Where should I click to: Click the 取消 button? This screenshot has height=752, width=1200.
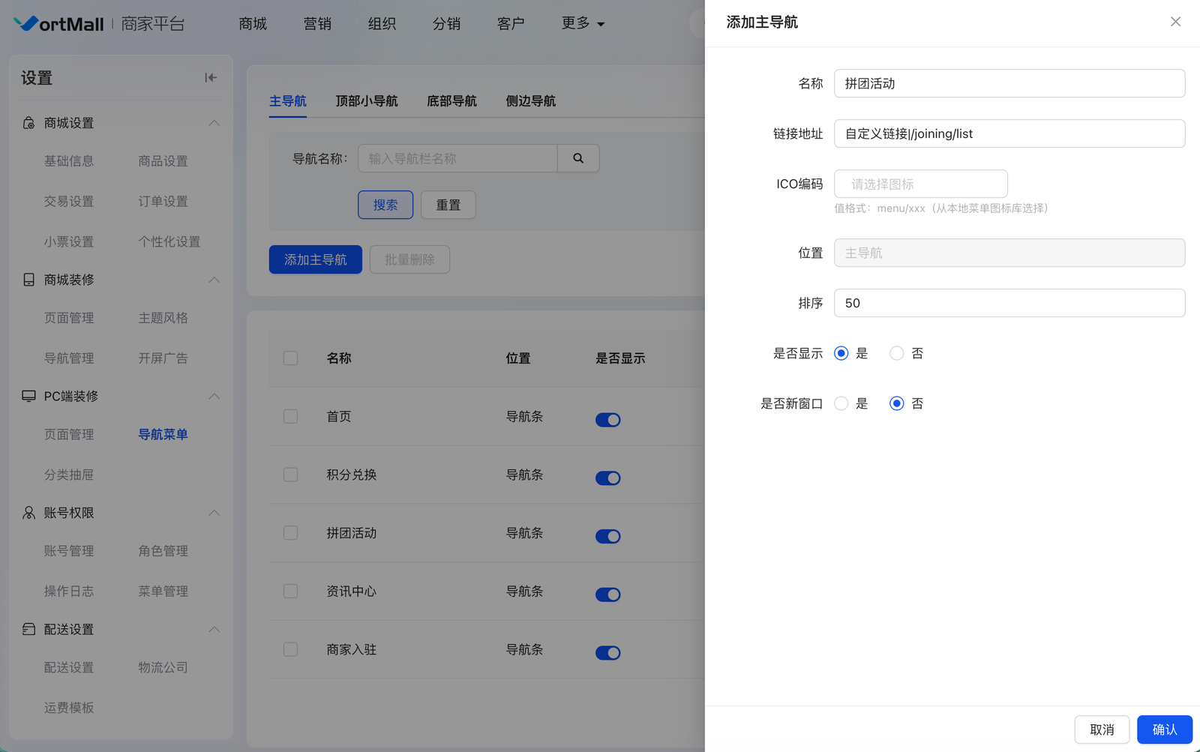[x=1102, y=730]
